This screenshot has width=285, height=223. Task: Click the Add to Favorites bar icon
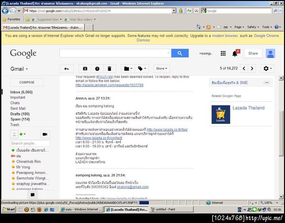tap(28, 19)
